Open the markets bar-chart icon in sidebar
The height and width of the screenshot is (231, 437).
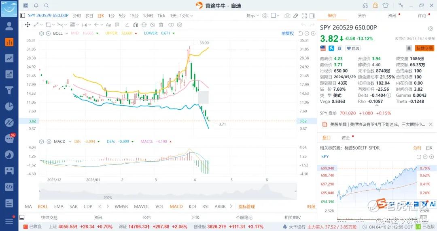coord(9,42)
